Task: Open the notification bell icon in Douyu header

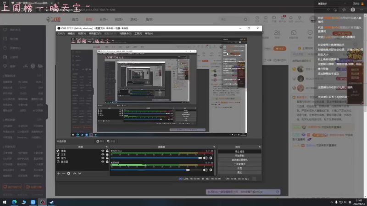Action: click(291, 19)
